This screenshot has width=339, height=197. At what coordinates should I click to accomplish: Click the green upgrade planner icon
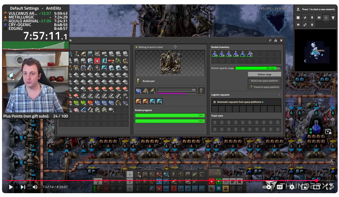[219, 182]
